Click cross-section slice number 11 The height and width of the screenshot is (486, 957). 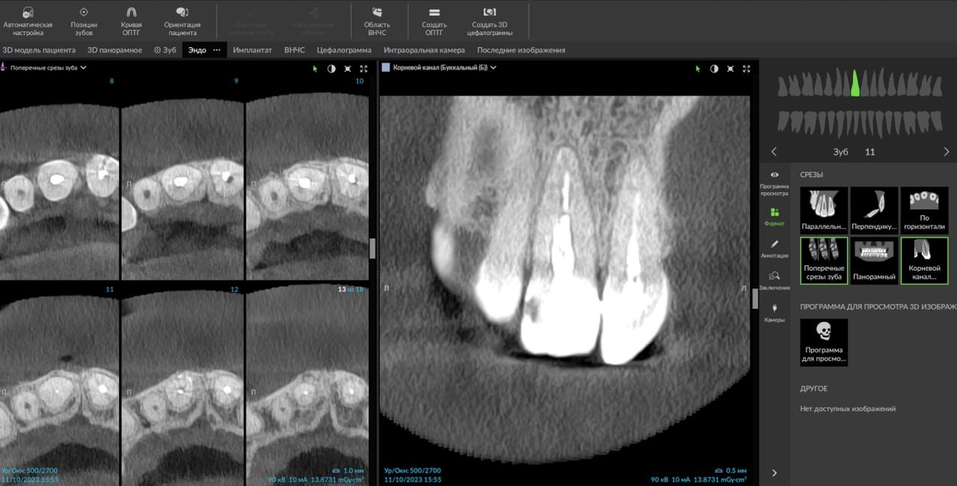coord(110,290)
